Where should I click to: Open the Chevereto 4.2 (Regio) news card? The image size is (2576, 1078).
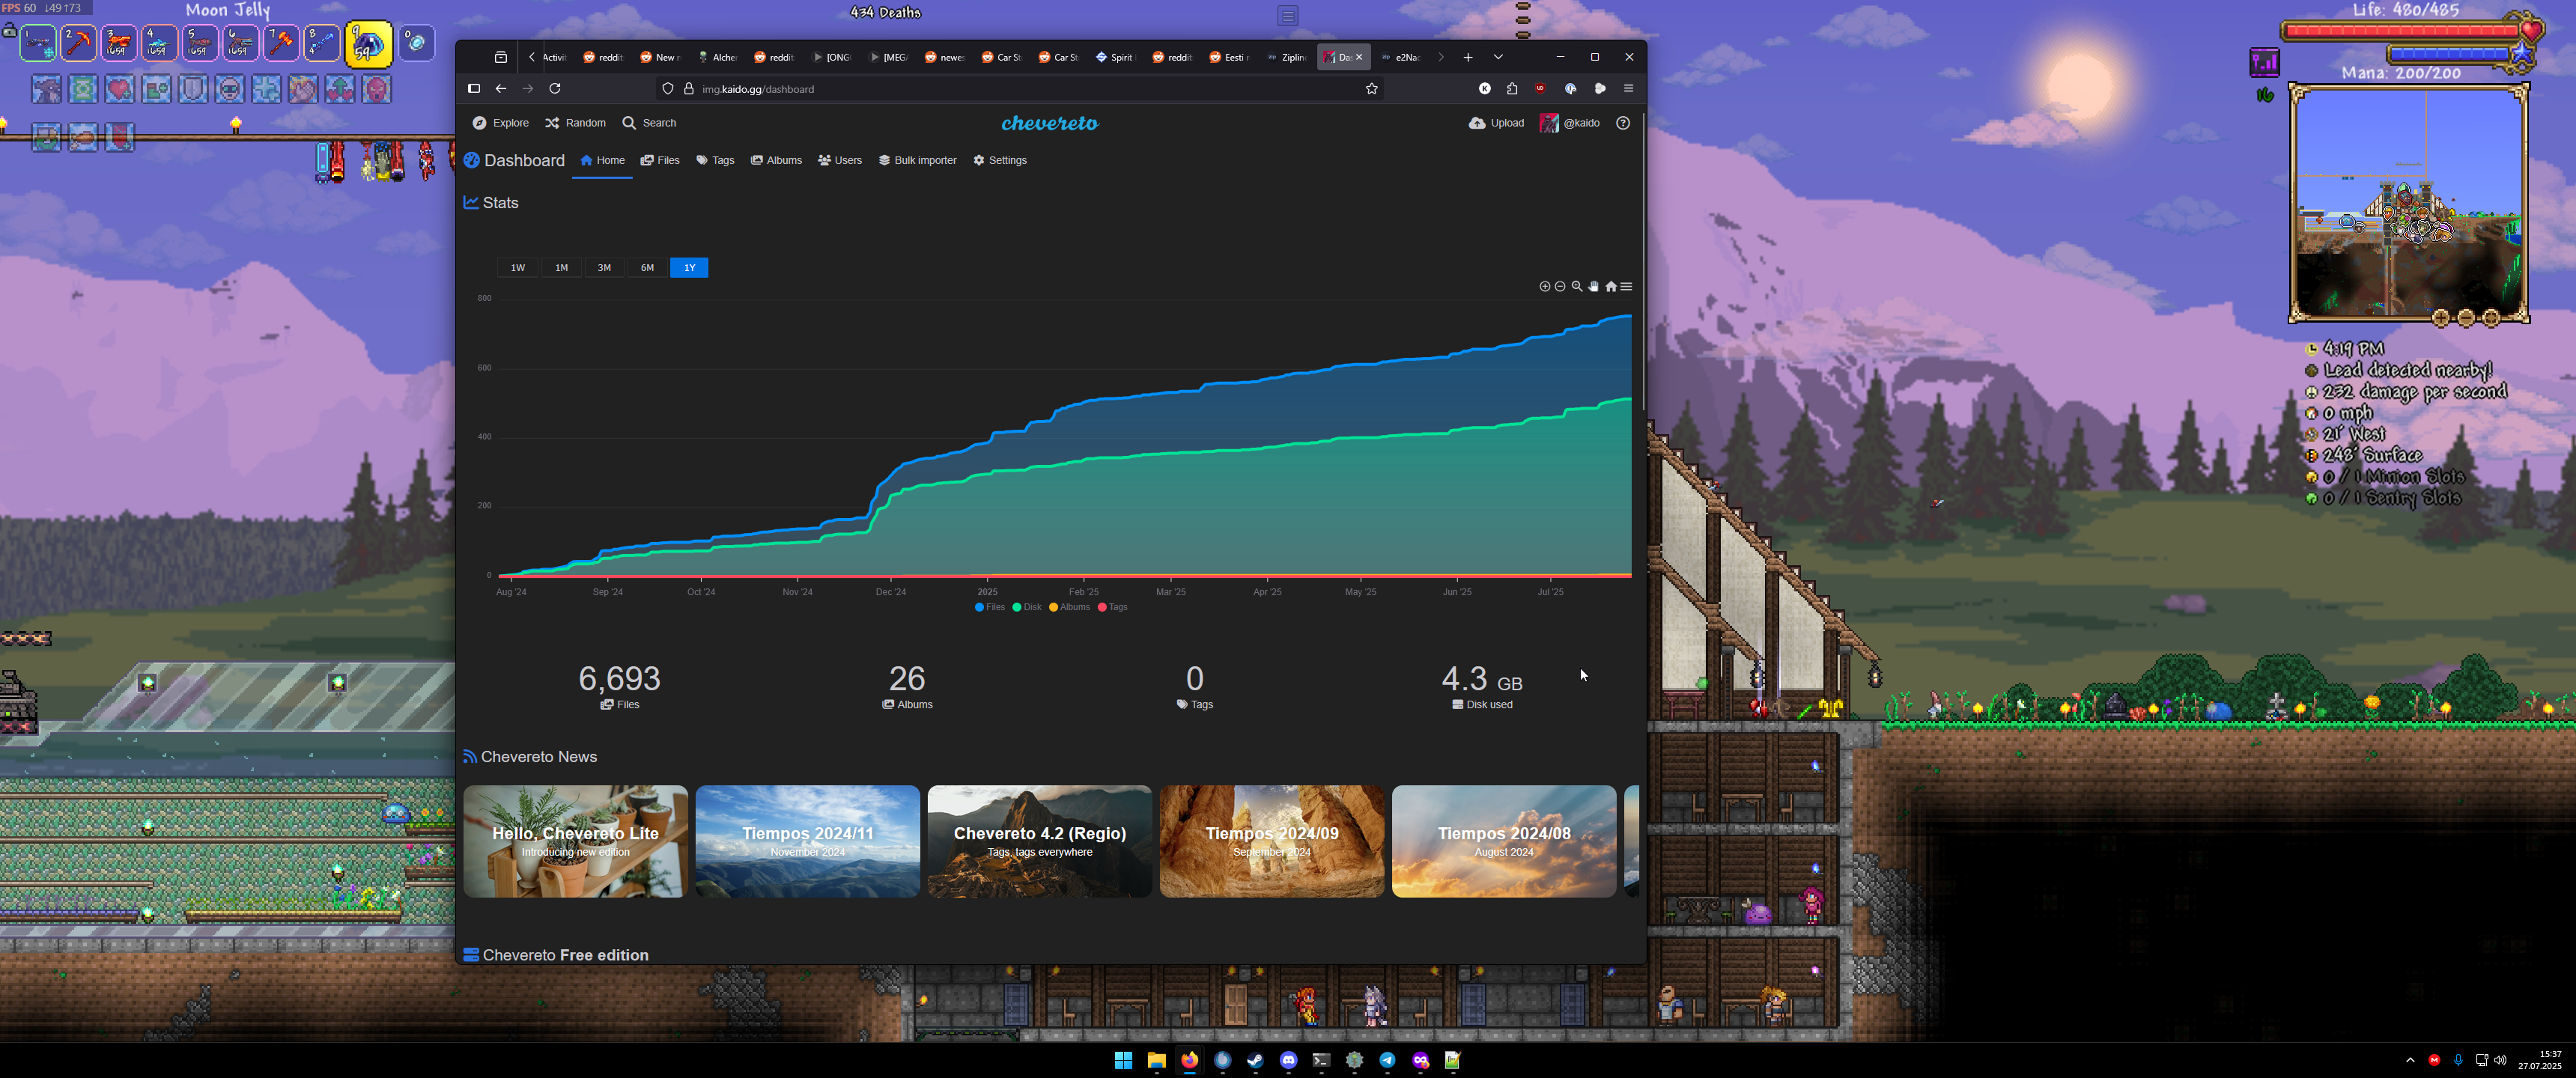1039,841
